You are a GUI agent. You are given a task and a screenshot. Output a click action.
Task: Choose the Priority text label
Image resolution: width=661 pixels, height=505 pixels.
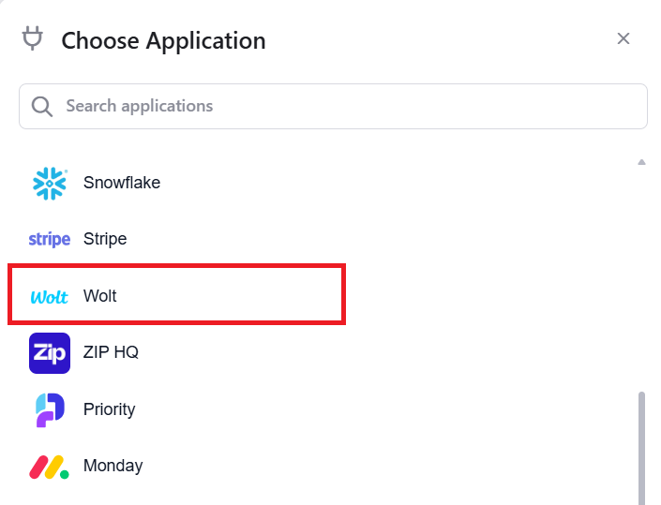pos(109,409)
